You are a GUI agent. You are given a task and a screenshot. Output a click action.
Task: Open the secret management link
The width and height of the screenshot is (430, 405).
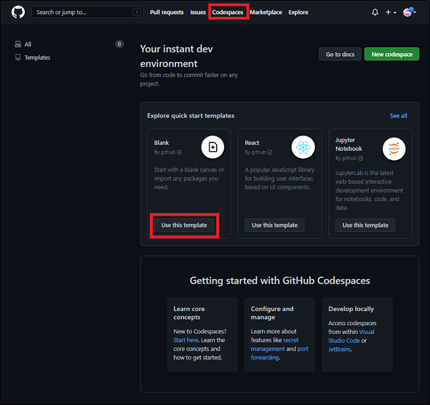(275, 345)
